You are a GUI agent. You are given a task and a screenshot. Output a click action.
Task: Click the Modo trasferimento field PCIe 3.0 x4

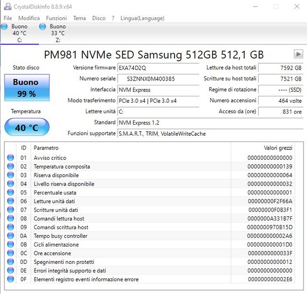158,101
